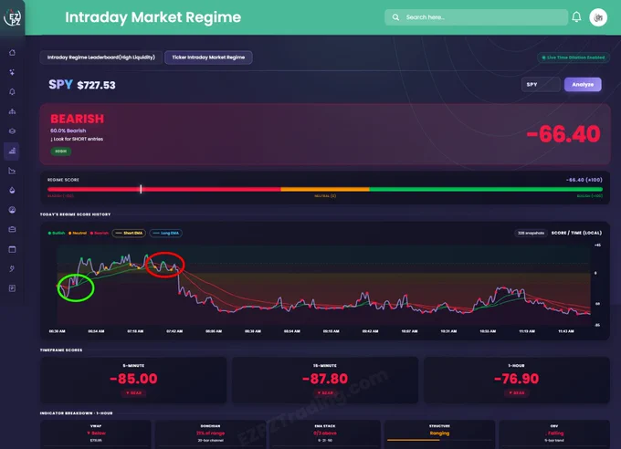Open the gauge dial icon in sidebar
Image resolution: width=621 pixels, height=449 pixels.
point(12,210)
